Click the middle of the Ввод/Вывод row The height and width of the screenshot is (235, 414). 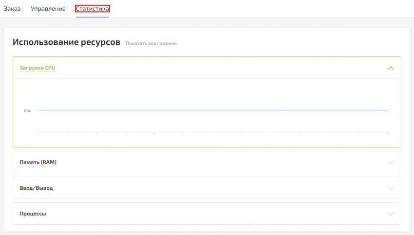coord(207,188)
